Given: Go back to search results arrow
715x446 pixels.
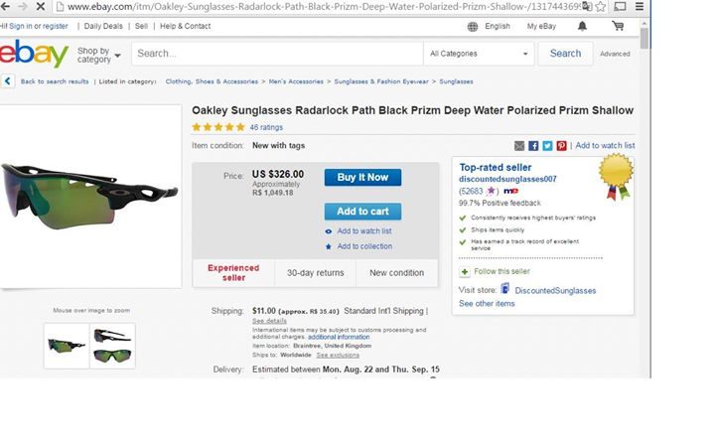Looking at the screenshot, I should 7,81.
